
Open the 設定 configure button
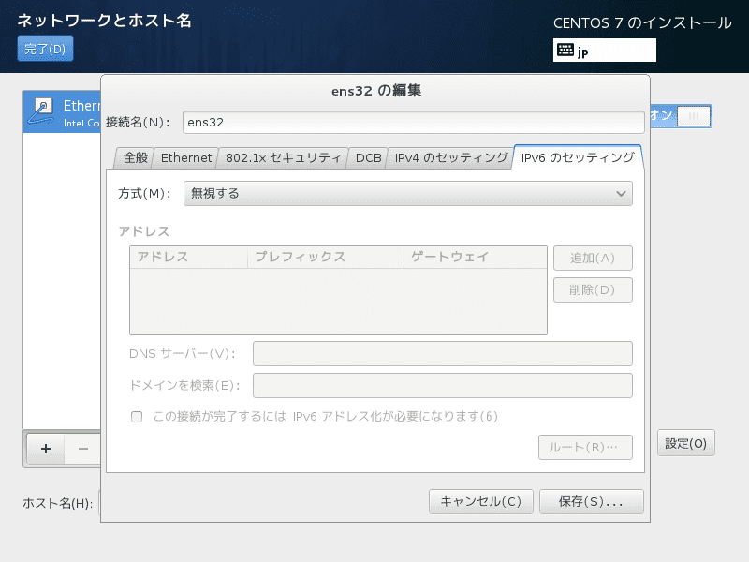pyautogui.click(x=685, y=444)
